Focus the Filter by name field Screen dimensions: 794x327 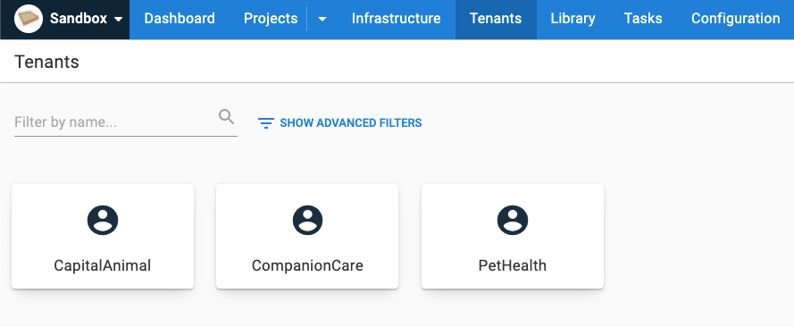115,122
